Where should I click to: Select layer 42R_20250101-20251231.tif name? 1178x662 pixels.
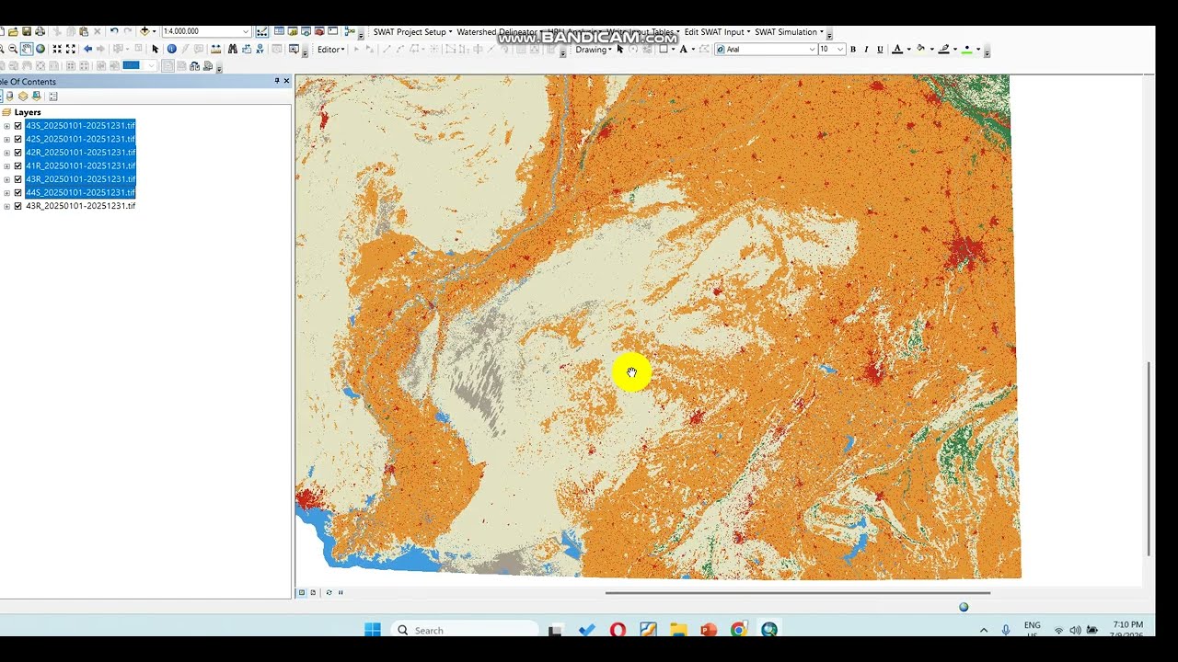point(81,153)
